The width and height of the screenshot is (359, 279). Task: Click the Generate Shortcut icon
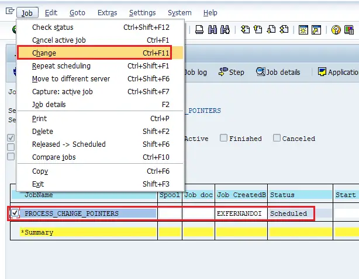316,30
